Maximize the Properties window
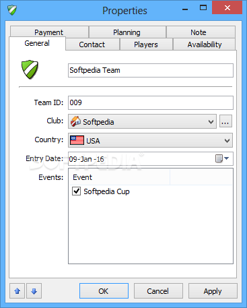Screen dimensions: 247x308 click(x=203, y=8)
